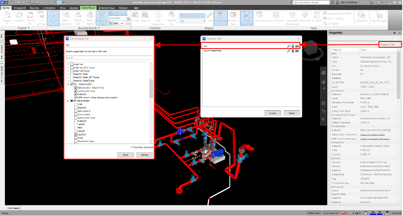Expand Select & Search panel dropdown

pos(89,28)
